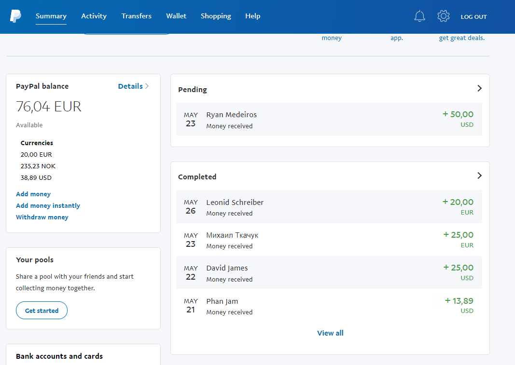515x365 pixels.
Task: Open the notifications bell icon
Action: click(419, 16)
